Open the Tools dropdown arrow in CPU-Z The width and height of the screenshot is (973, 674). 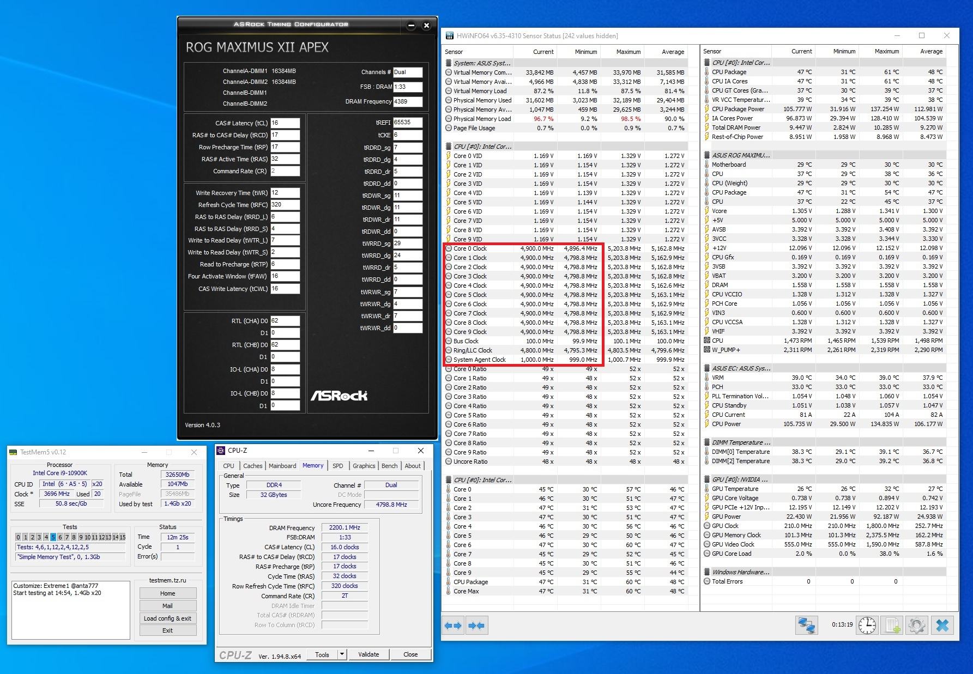[x=342, y=654]
